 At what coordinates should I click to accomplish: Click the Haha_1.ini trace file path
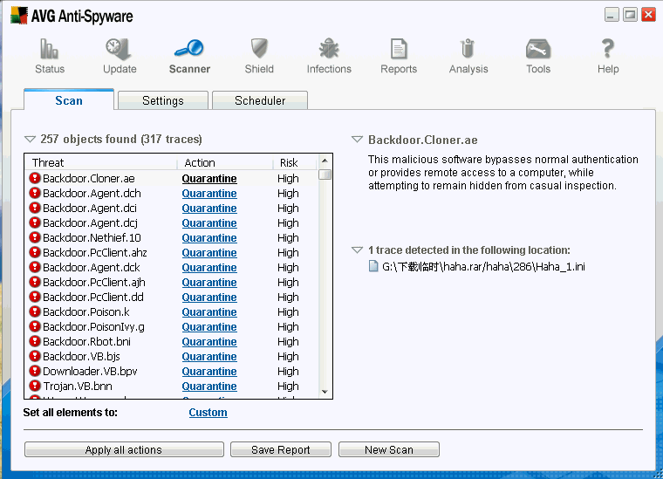tap(483, 266)
